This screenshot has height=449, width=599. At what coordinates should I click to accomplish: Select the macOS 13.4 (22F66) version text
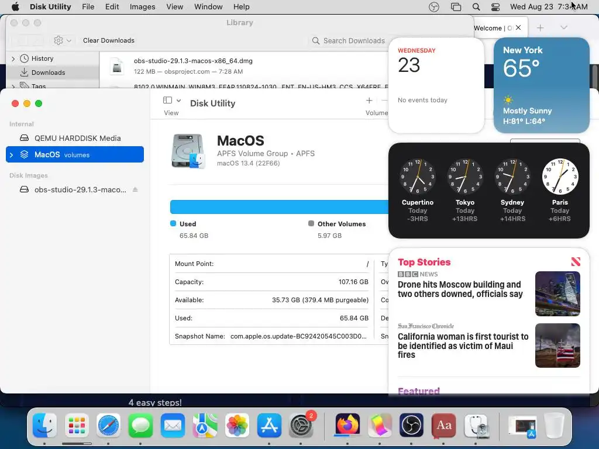[x=248, y=164]
